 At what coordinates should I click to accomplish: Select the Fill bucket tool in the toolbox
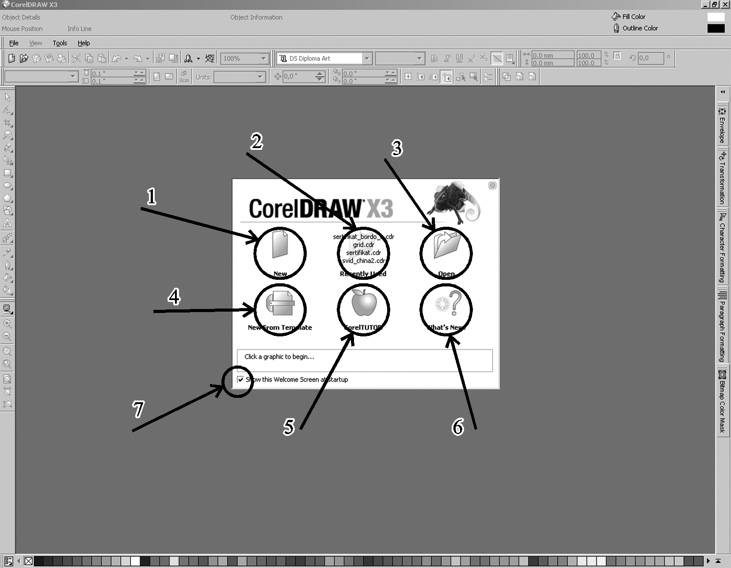coord(8,278)
